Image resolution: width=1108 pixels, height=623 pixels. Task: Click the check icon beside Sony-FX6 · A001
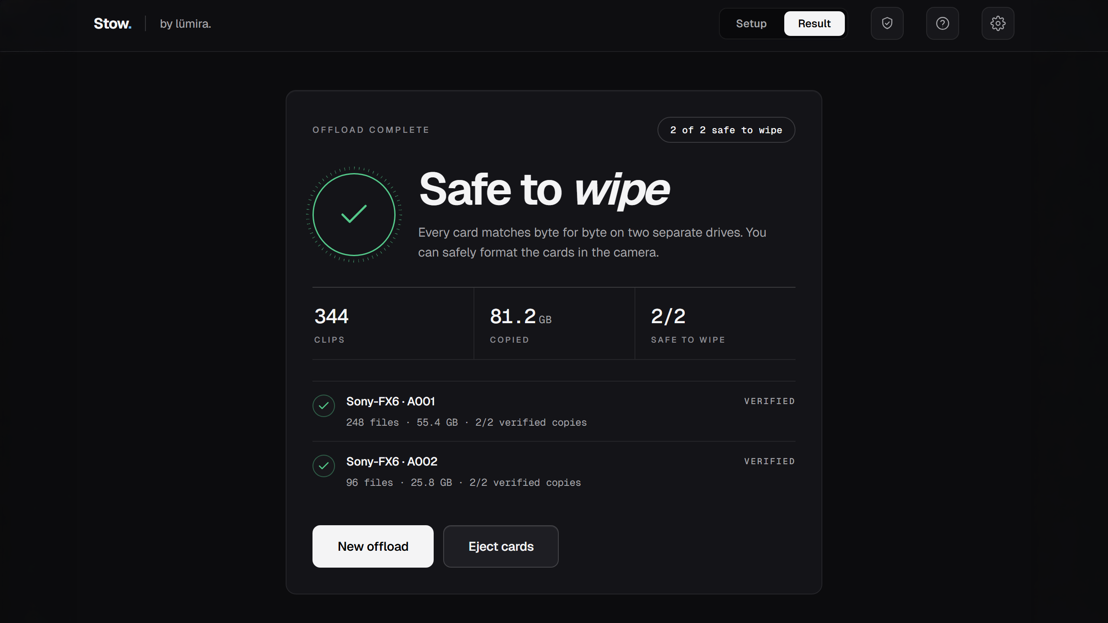tap(324, 406)
